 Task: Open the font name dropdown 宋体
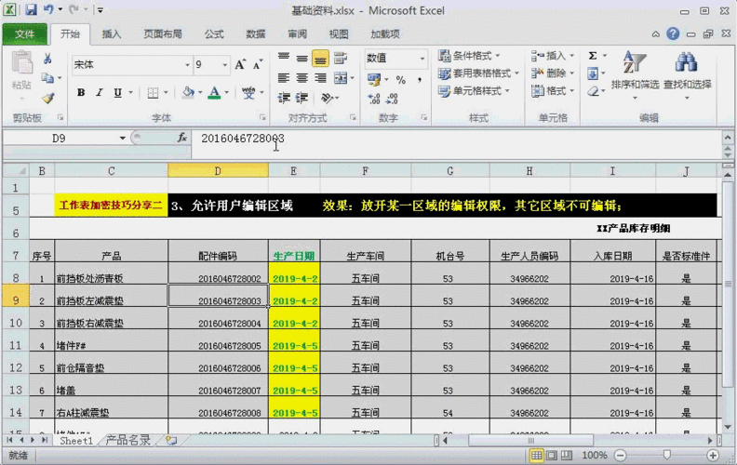click(x=187, y=65)
